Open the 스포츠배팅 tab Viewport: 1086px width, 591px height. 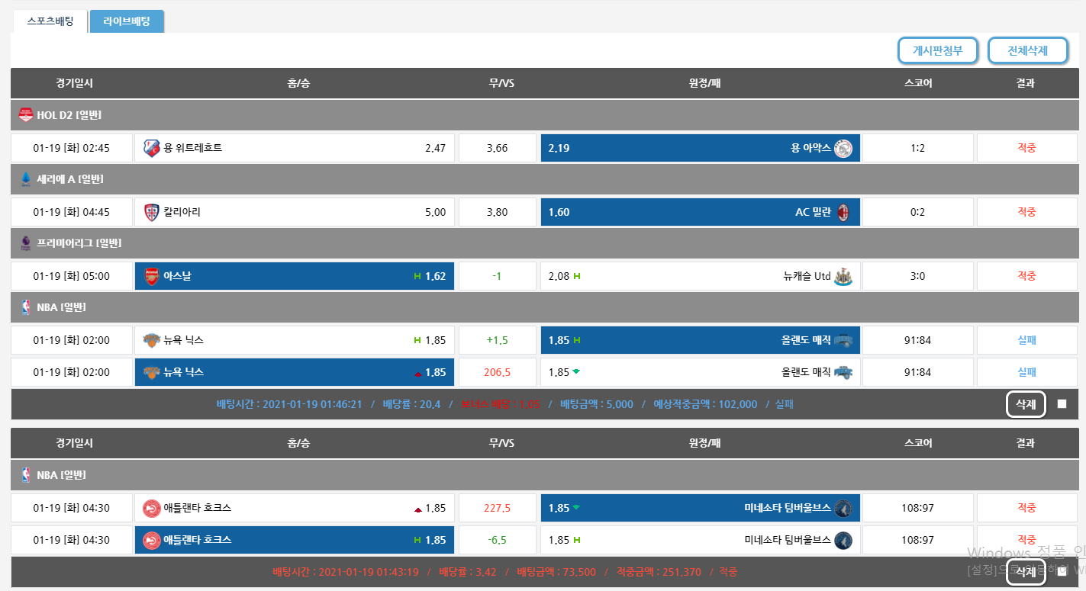coord(50,21)
